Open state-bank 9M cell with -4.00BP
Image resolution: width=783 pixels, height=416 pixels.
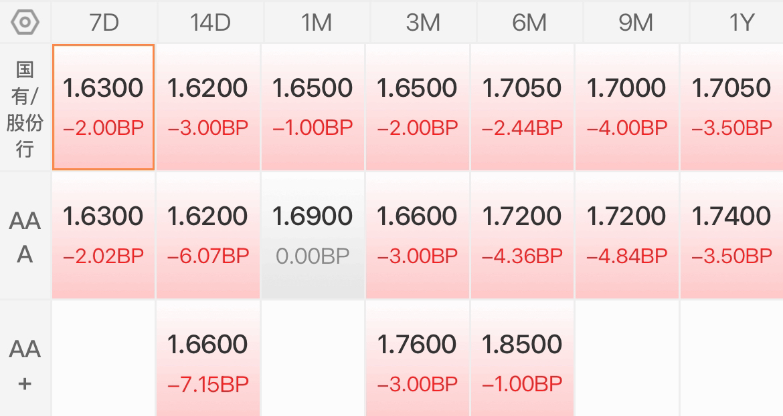(626, 107)
